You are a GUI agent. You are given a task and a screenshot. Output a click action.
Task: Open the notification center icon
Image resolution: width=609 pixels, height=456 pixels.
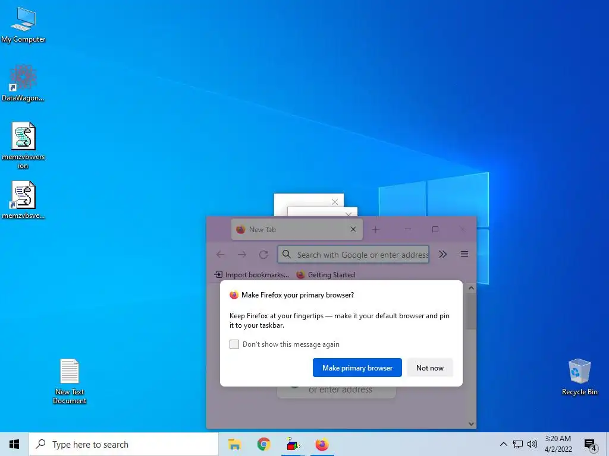pos(591,445)
